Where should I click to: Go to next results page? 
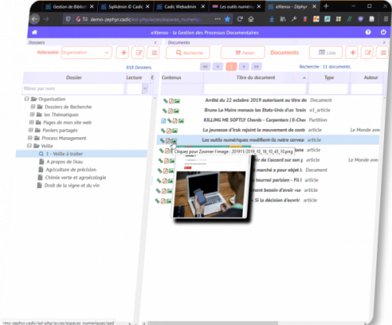244,67
